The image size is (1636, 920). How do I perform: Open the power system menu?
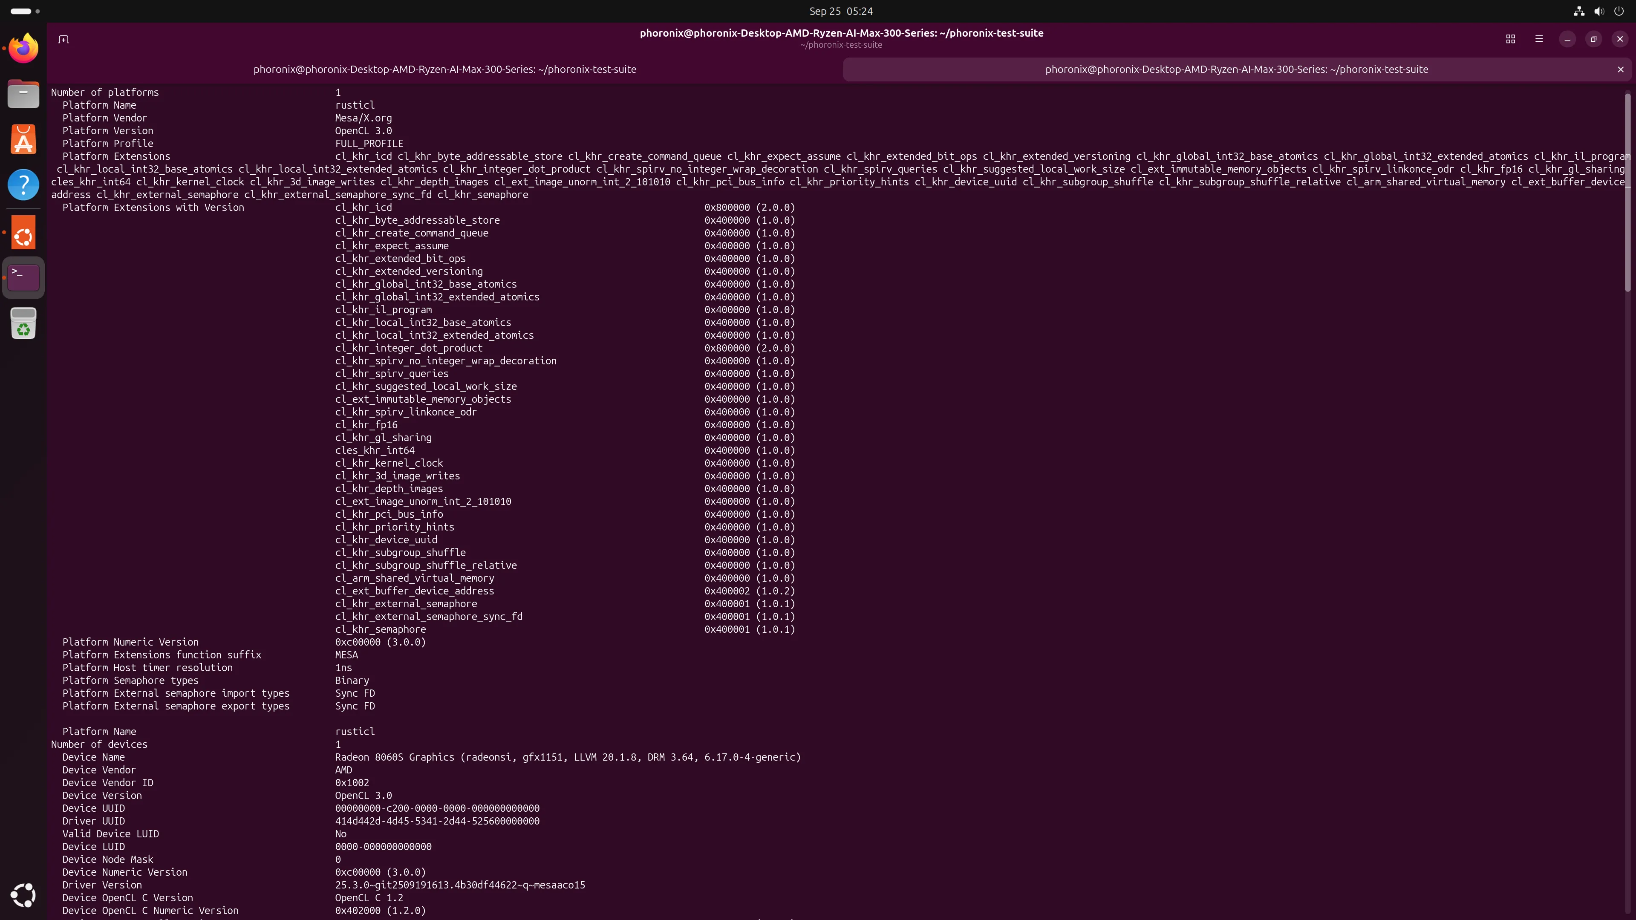pyautogui.click(x=1619, y=12)
